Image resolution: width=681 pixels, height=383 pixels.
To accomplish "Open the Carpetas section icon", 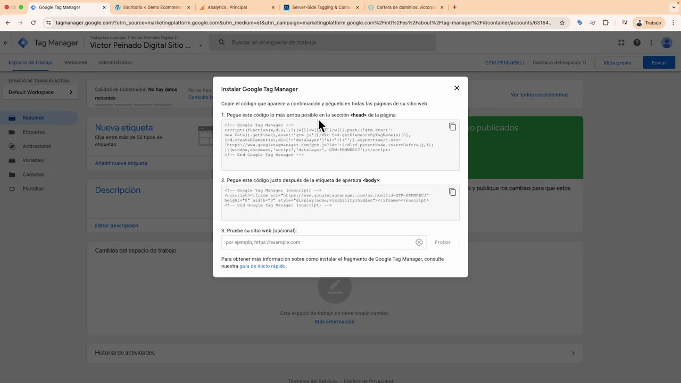I will click(x=12, y=174).
